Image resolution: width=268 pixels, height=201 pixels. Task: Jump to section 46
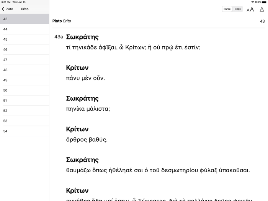(x=25, y=49)
